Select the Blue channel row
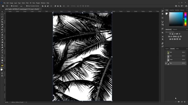Screen dimensions: 188x105 coord(176,63)
